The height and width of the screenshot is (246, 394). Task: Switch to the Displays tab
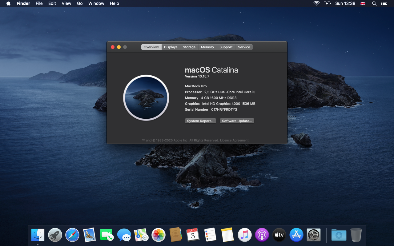[171, 47]
